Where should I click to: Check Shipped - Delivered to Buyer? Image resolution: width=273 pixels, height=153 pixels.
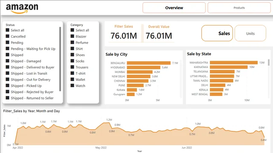tap(8, 67)
